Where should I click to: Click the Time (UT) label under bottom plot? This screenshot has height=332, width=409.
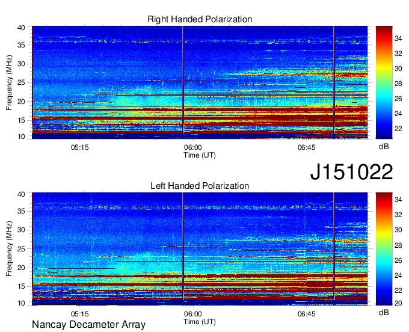coord(200,322)
